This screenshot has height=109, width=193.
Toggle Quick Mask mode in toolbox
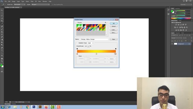[x=2, y=69]
